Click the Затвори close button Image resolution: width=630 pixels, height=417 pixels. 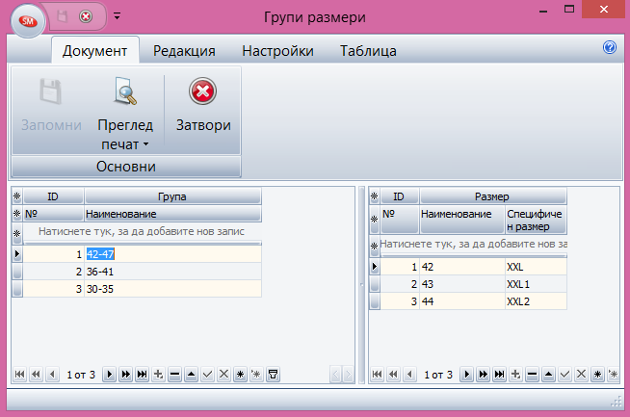(x=203, y=106)
